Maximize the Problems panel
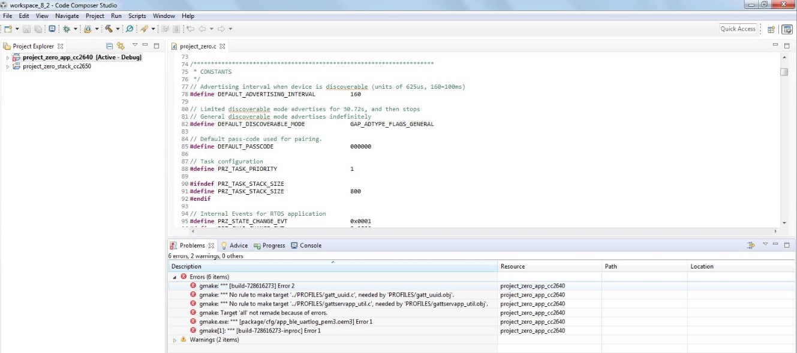The image size is (797, 353). coord(787,245)
